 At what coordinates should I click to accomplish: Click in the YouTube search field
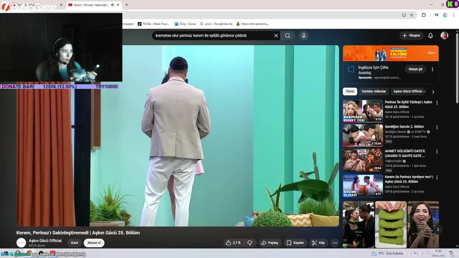tap(212, 35)
